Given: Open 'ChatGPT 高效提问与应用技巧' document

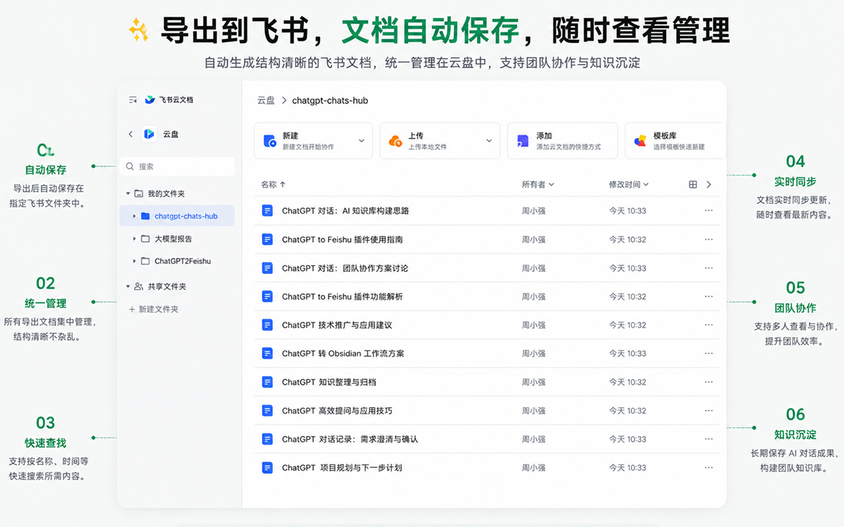Looking at the screenshot, I should tap(337, 410).
